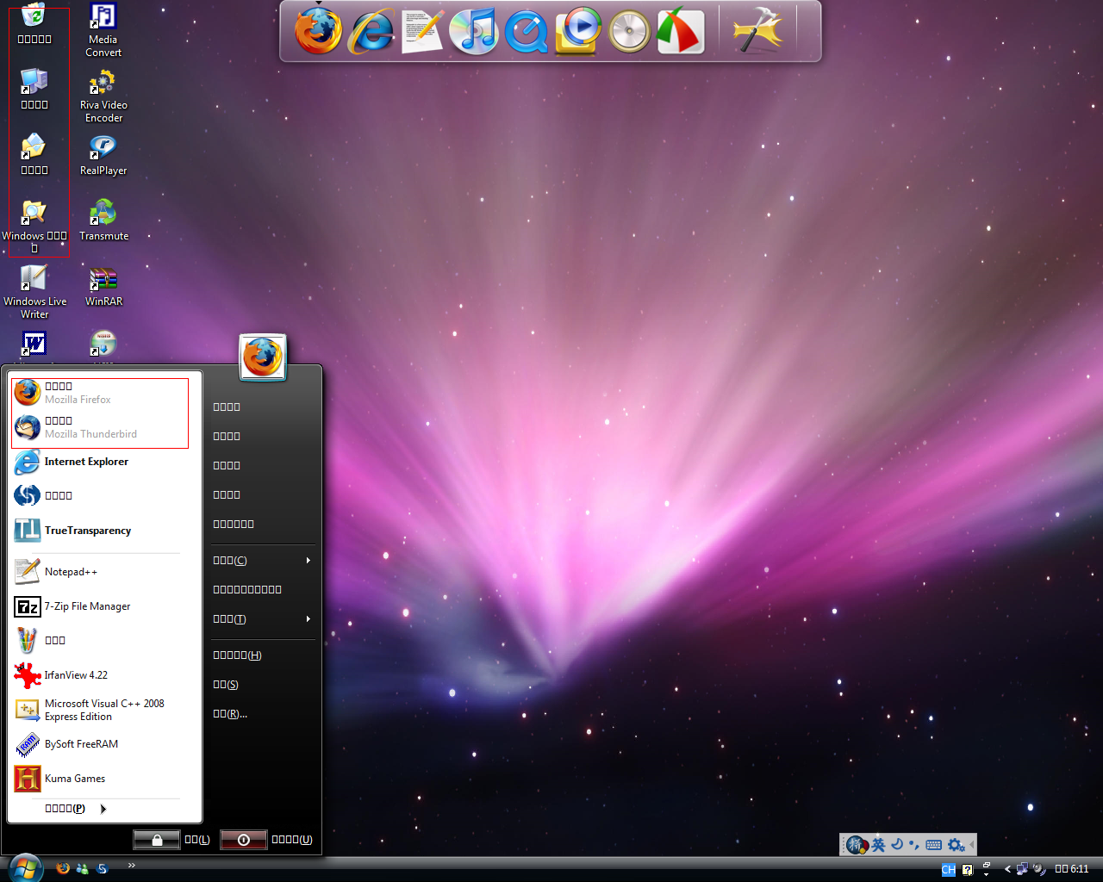
Task: Toggle the IME English/Chinese mode character
Action: (878, 845)
